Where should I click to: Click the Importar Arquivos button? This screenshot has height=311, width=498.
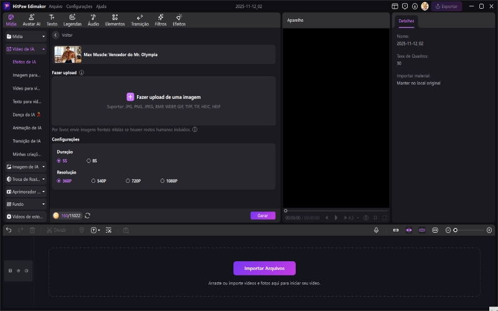(x=264, y=268)
